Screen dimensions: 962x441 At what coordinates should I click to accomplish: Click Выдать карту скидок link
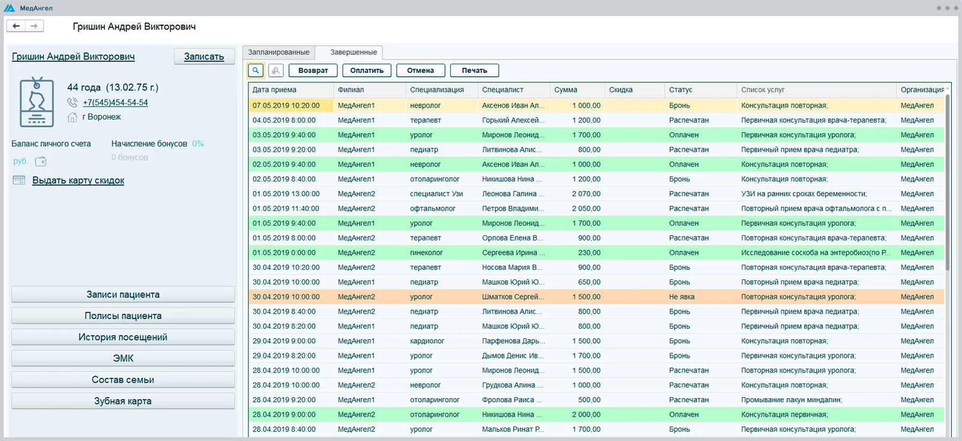point(78,180)
